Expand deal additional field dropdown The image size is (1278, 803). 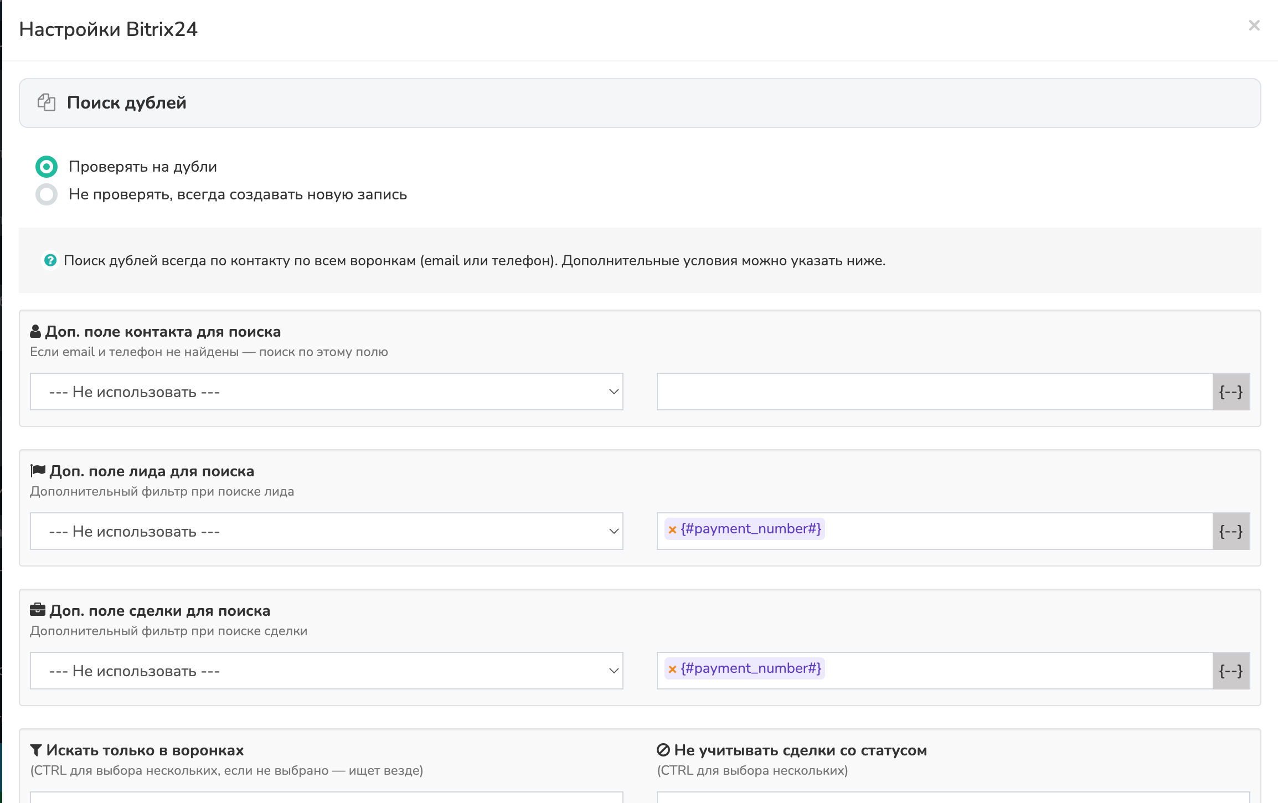326,671
